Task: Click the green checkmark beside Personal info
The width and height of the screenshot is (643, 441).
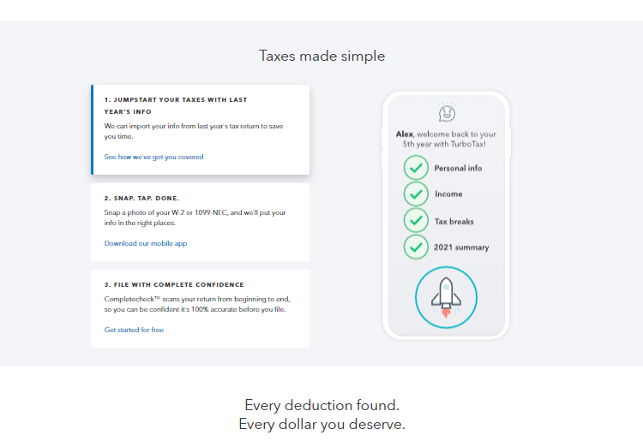Action: coord(416,168)
